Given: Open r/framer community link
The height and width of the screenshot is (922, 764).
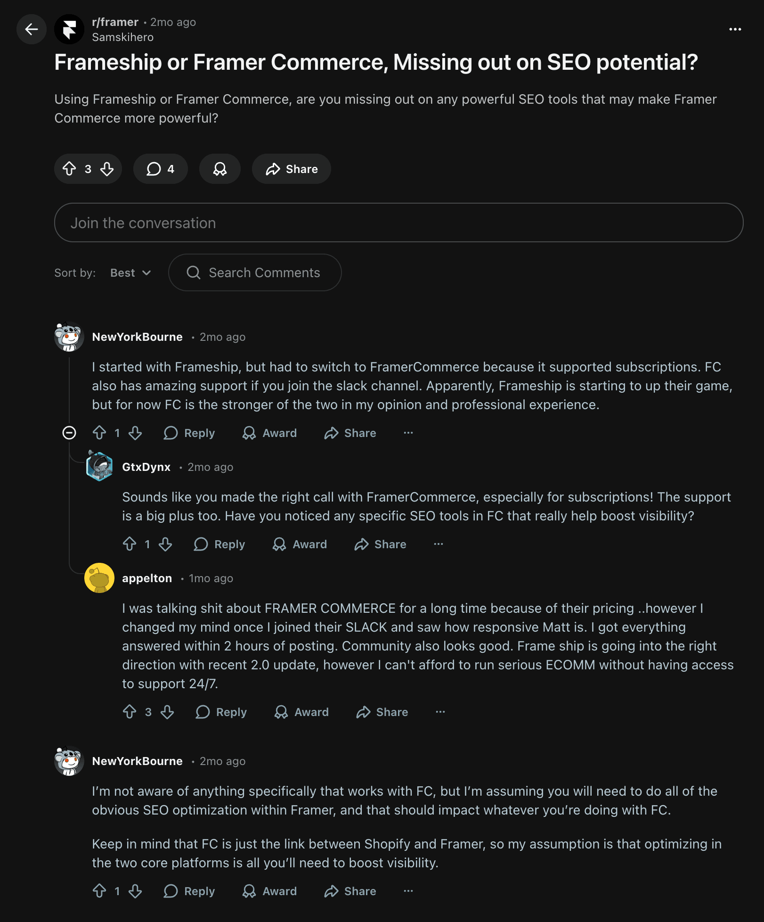Looking at the screenshot, I should click(114, 22).
